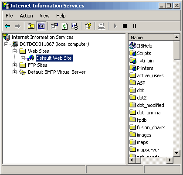Screen dimensions: 183x175
Task: Open the View menu
Action: [x=44, y=16]
